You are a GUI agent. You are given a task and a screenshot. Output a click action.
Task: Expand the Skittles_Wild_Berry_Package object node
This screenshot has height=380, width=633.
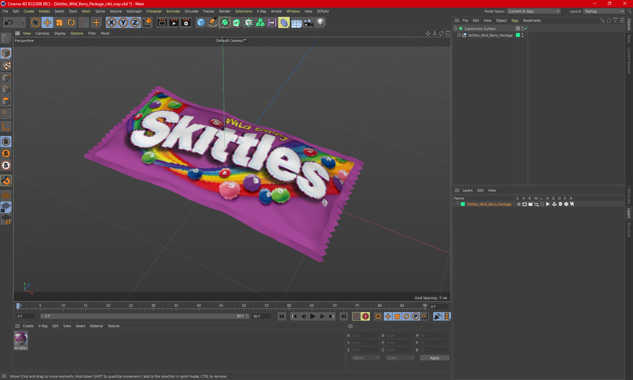click(459, 35)
